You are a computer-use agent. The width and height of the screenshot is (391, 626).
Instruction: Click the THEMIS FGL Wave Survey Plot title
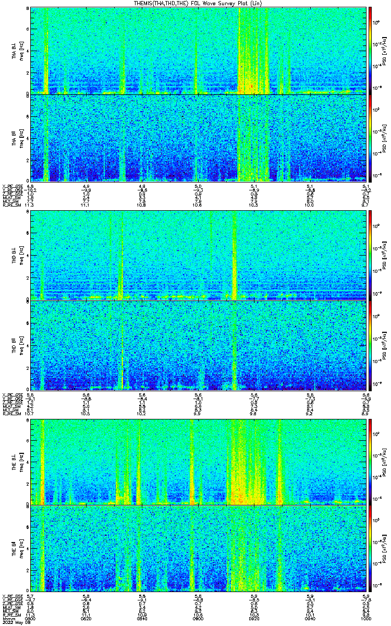[199, 3]
